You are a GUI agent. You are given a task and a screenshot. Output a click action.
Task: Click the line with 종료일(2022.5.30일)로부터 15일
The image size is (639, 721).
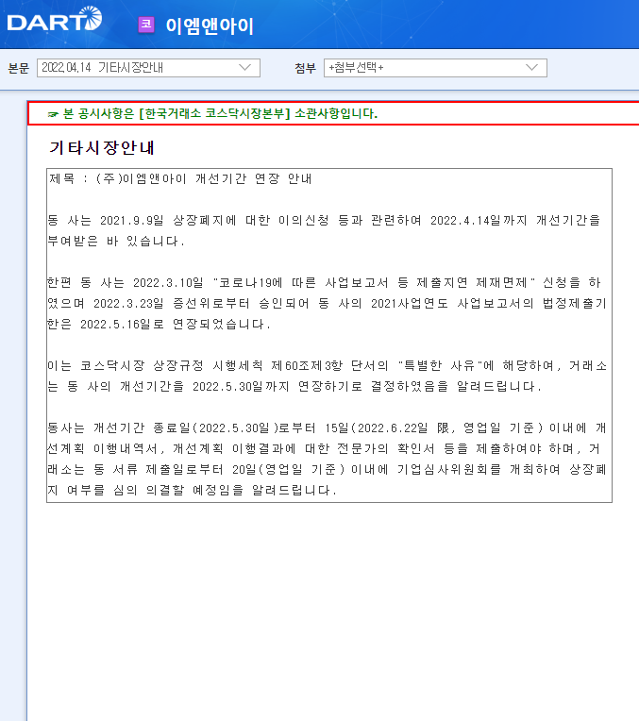328,428
